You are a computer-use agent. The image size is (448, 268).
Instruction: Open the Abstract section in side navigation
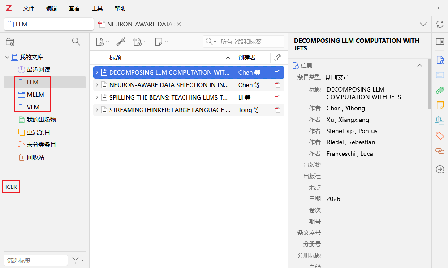coord(440,75)
